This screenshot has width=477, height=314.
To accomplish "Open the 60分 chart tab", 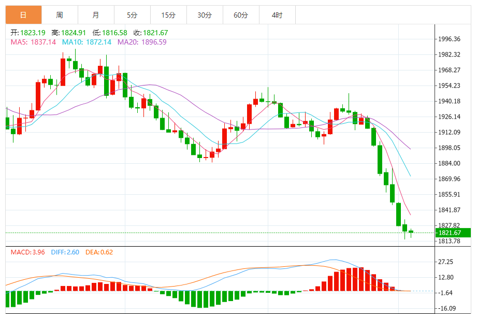I will tap(241, 15).
